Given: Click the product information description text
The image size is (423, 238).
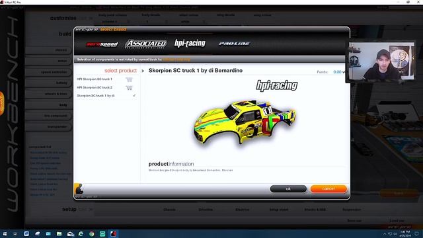Looking at the screenshot, I should [x=190, y=171].
